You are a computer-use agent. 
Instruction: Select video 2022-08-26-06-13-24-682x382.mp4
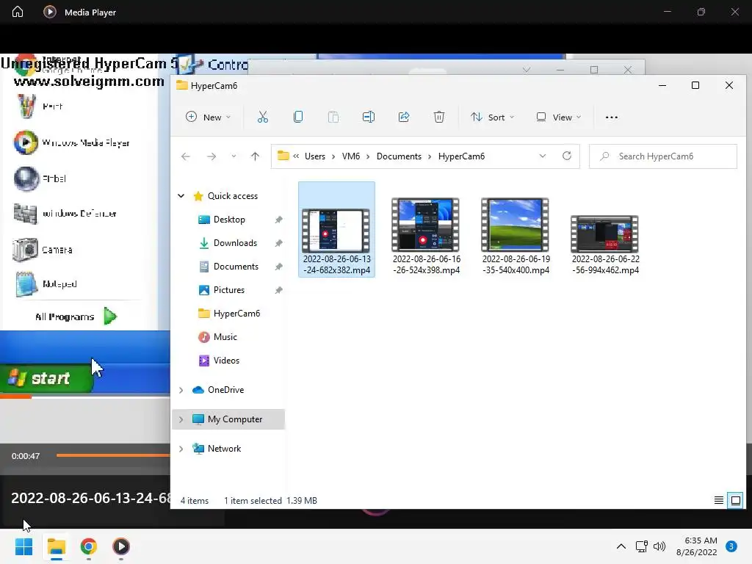[336, 230]
